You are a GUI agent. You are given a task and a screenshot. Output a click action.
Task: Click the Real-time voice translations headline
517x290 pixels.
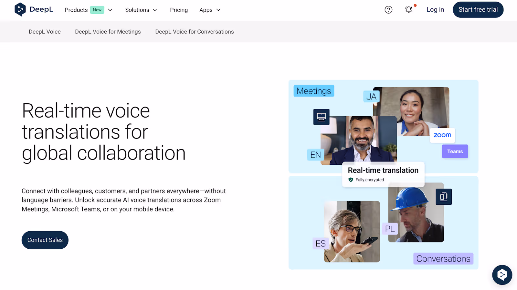coord(103,132)
